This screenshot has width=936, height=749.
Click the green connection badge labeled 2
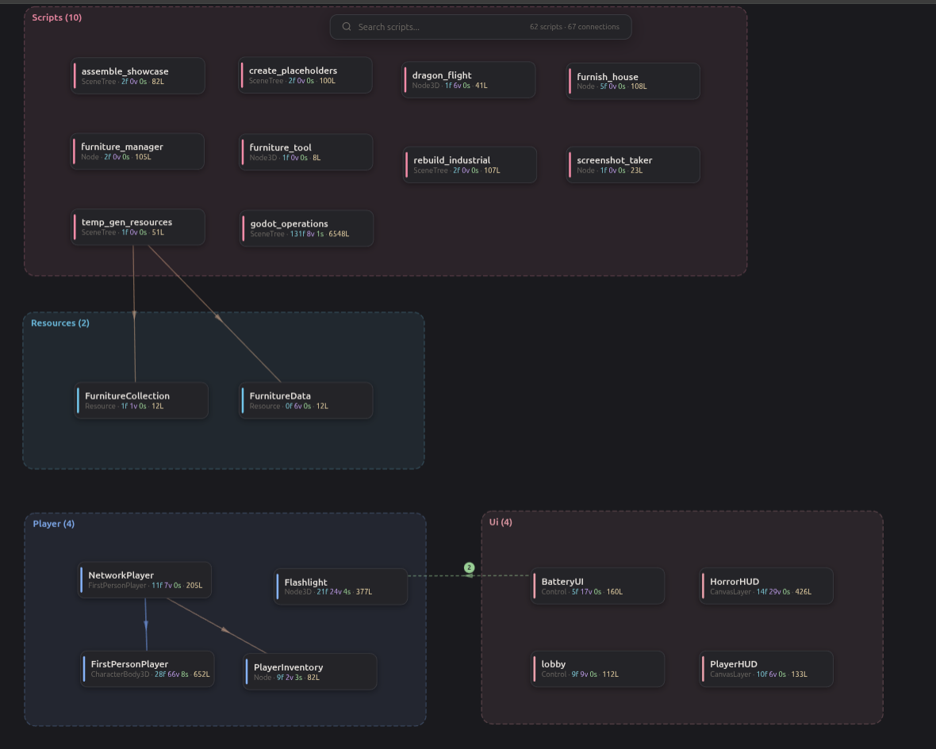pos(469,567)
